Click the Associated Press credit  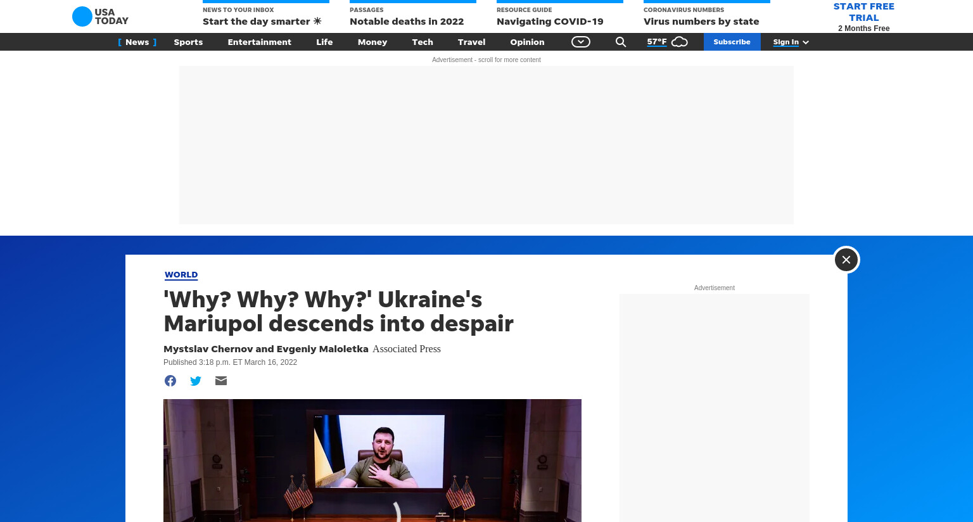[407, 349]
